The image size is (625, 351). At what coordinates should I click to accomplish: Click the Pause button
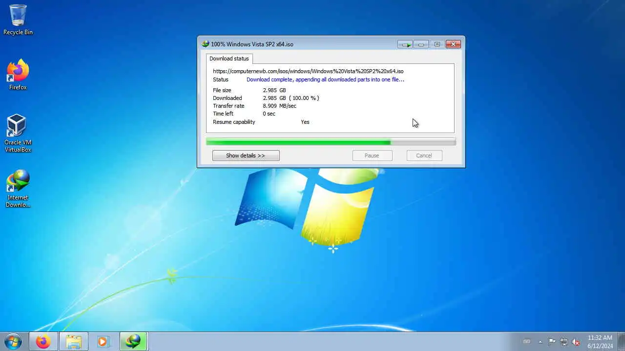[372, 156]
